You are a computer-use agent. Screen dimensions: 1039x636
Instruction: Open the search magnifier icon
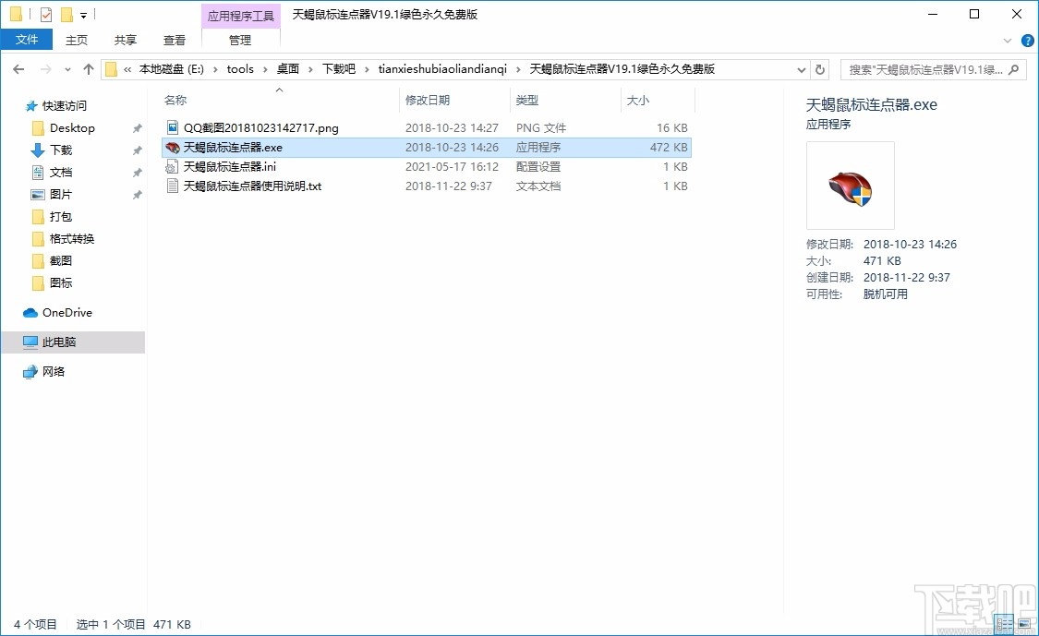1013,69
